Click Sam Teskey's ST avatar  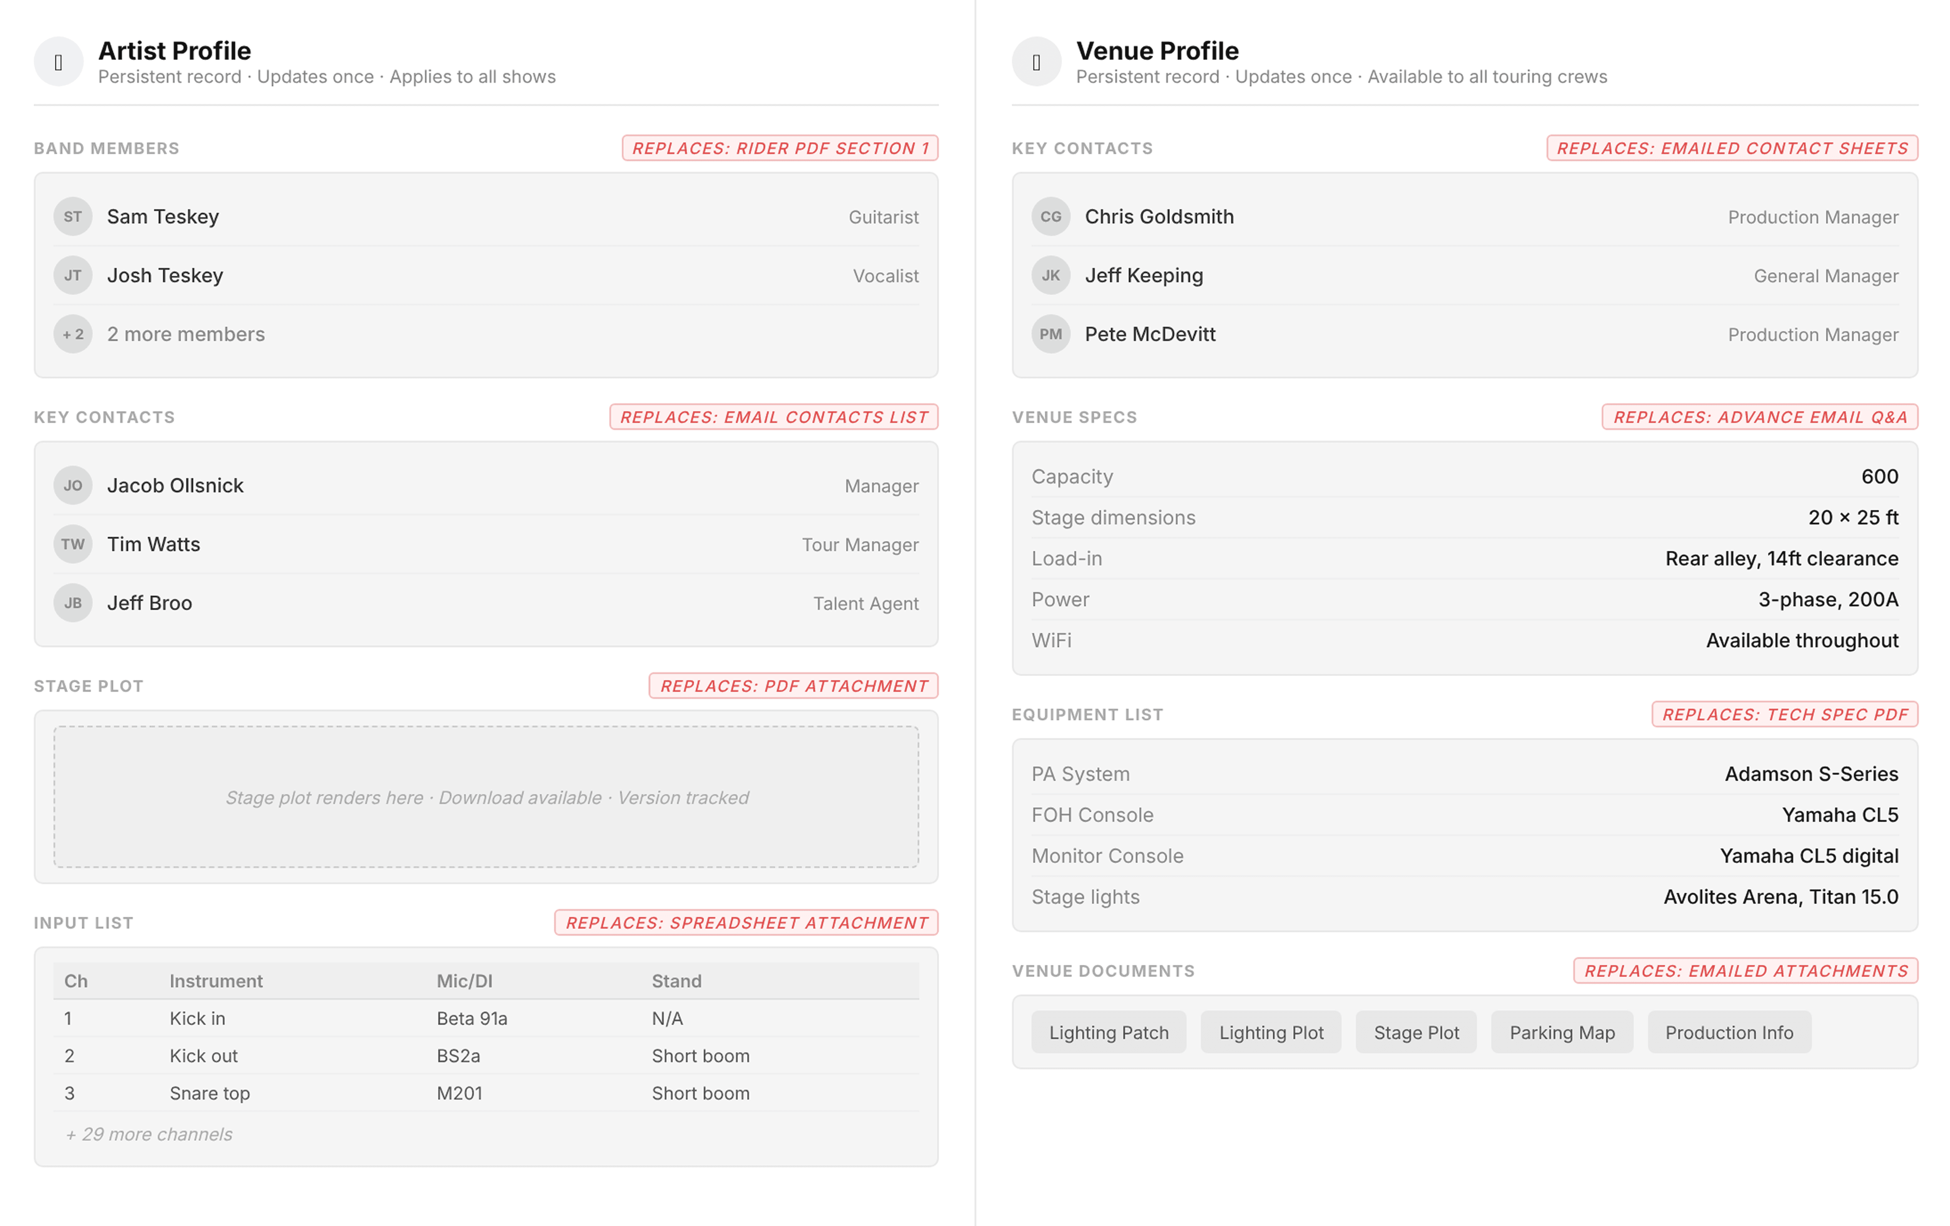point(73,216)
